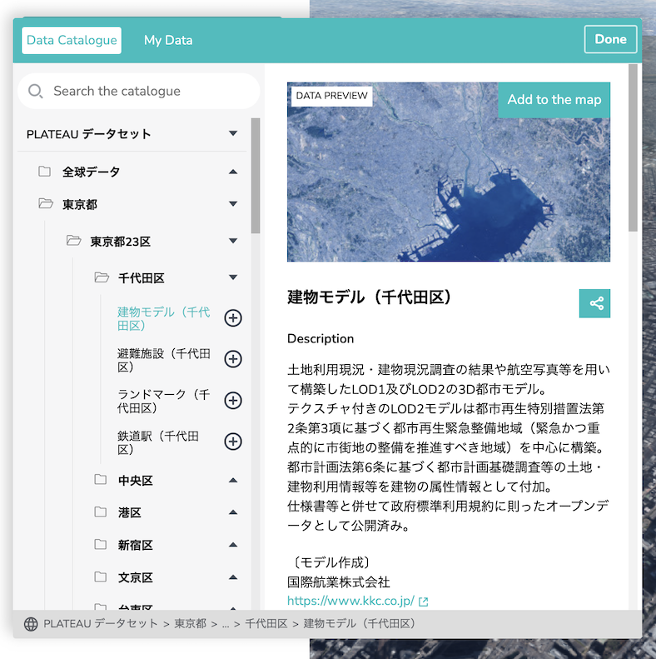Expand 文京区 using its arrow

233,577
